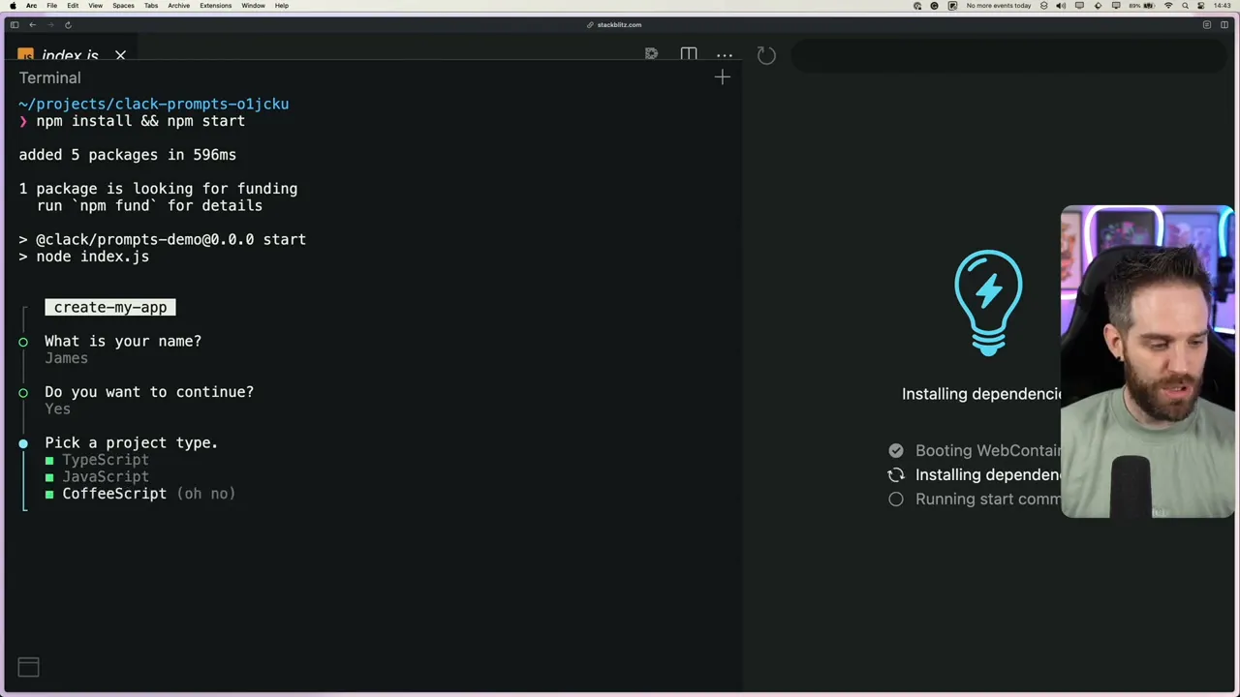
Task: Split the editor with the split icon
Action: pyautogui.click(x=689, y=55)
